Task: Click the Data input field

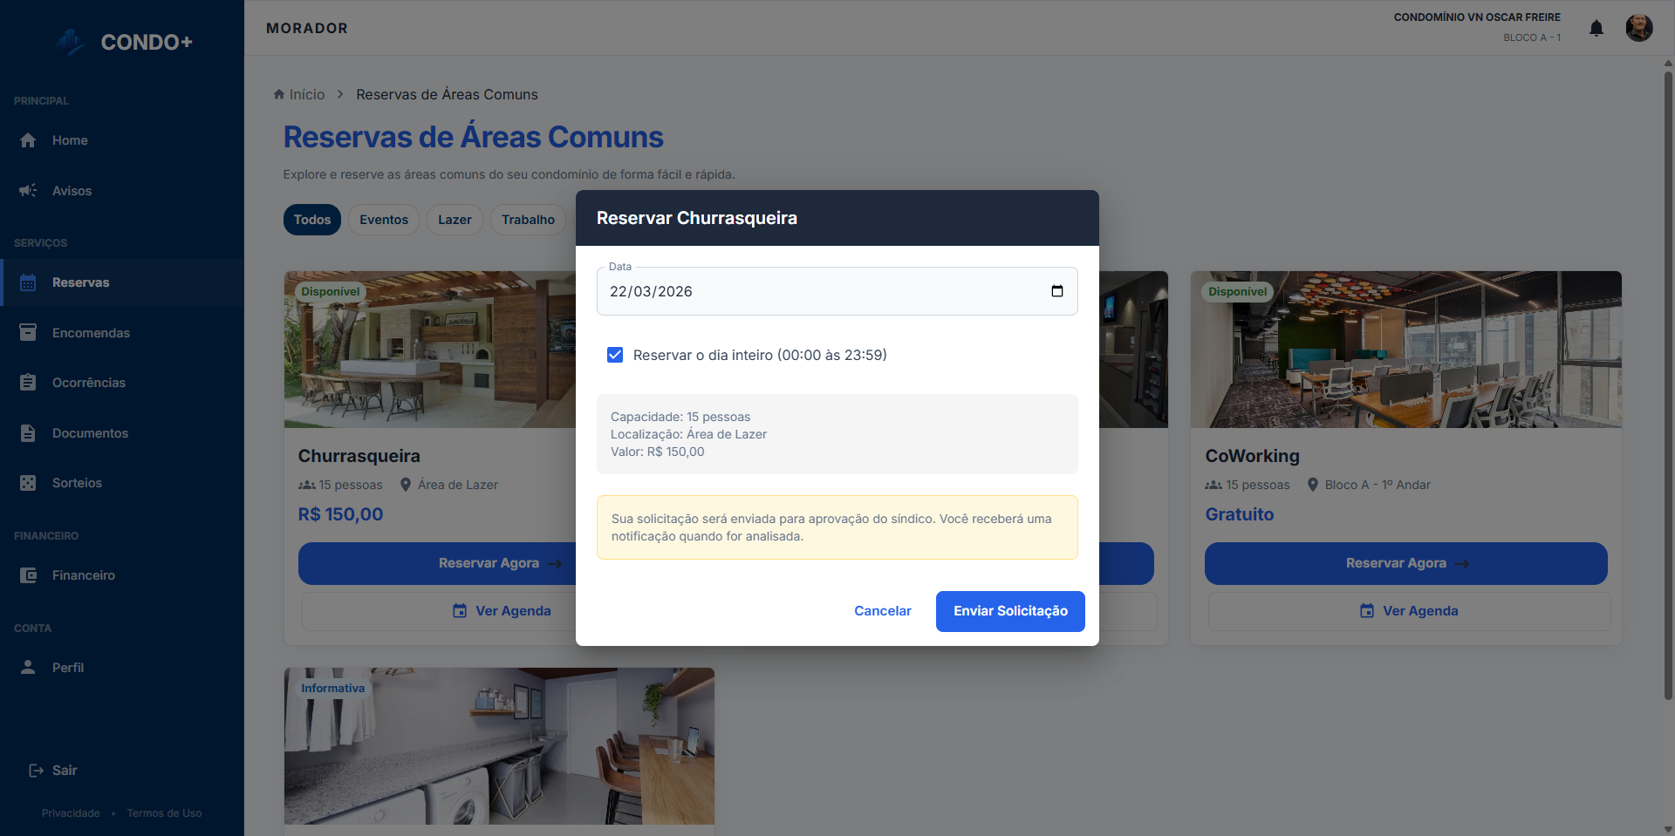Action: coord(820,291)
